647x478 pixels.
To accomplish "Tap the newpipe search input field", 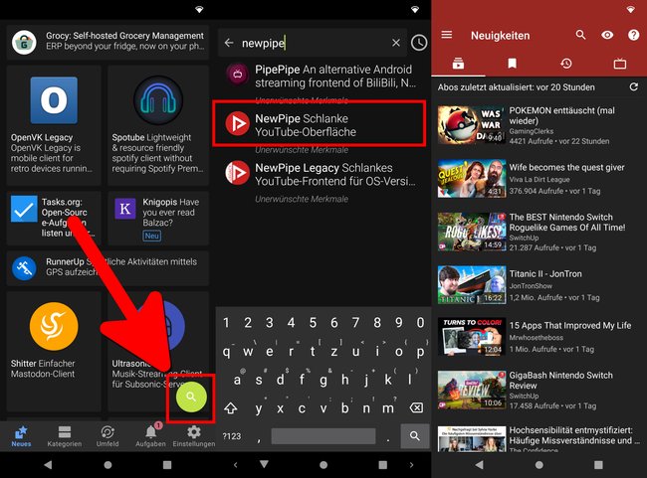I will click(x=314, y=43).
